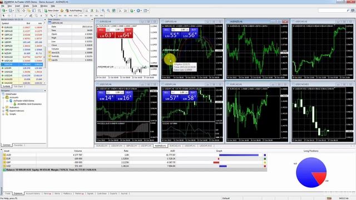Collapse the Accounts tree node
Image resolution: width=356 pixels, height=200 pixels.
point(3,97)
